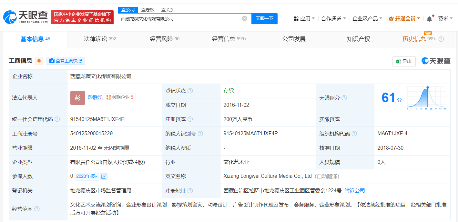The image size is (458, 222).
Task: Click help icon next to 注册资本
Action: (190, 119)
